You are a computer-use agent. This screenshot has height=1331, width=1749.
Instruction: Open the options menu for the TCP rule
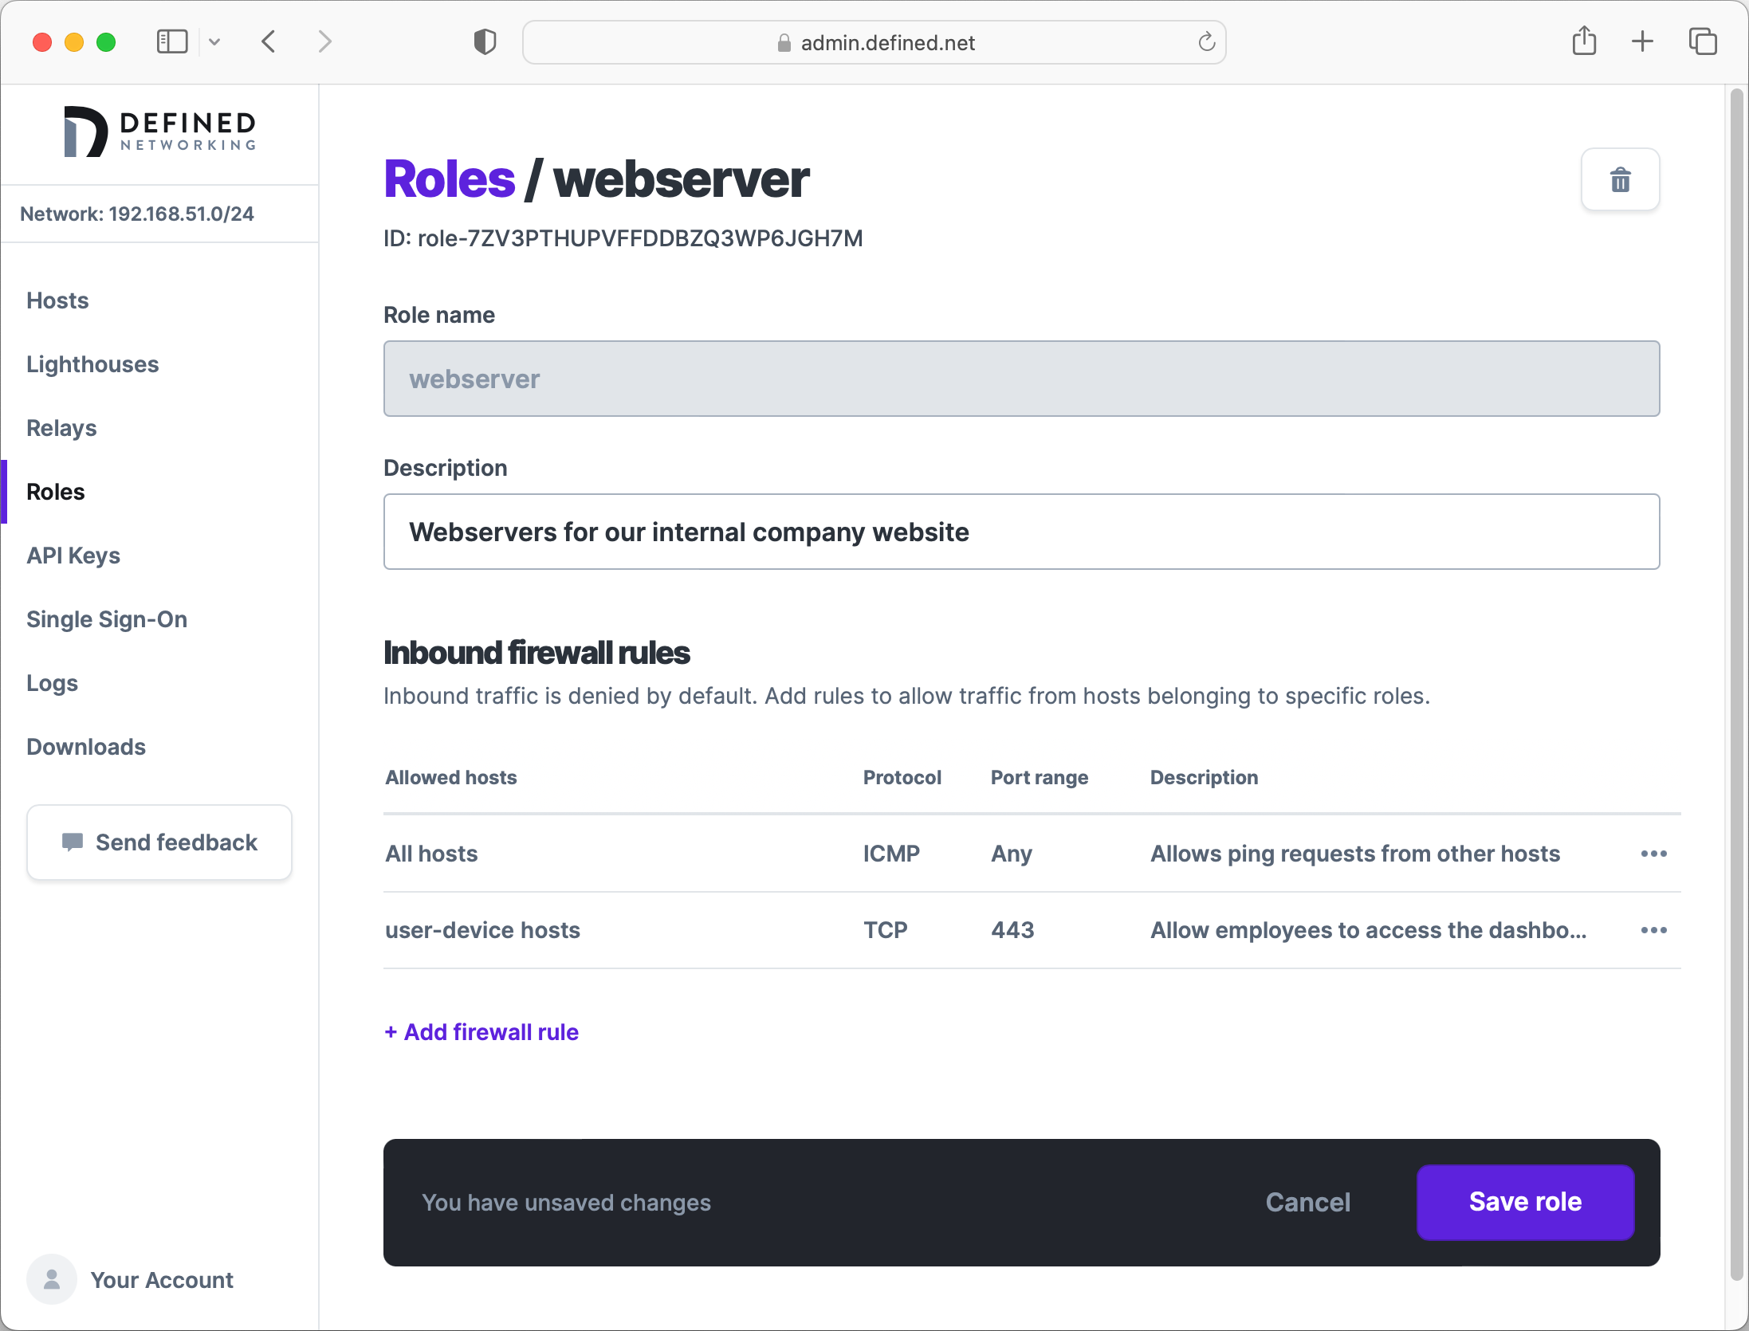pos(1654,930)
